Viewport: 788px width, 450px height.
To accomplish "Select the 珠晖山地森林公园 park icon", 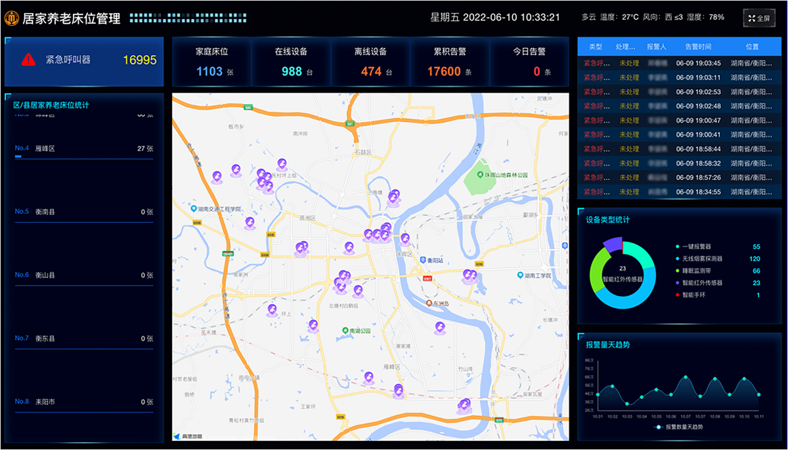I will [480, 175].
